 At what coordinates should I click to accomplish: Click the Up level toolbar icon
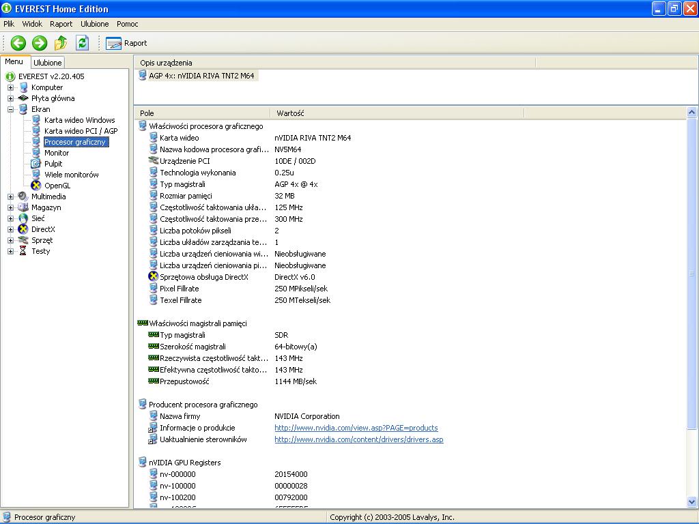click(x=61, y=43)
